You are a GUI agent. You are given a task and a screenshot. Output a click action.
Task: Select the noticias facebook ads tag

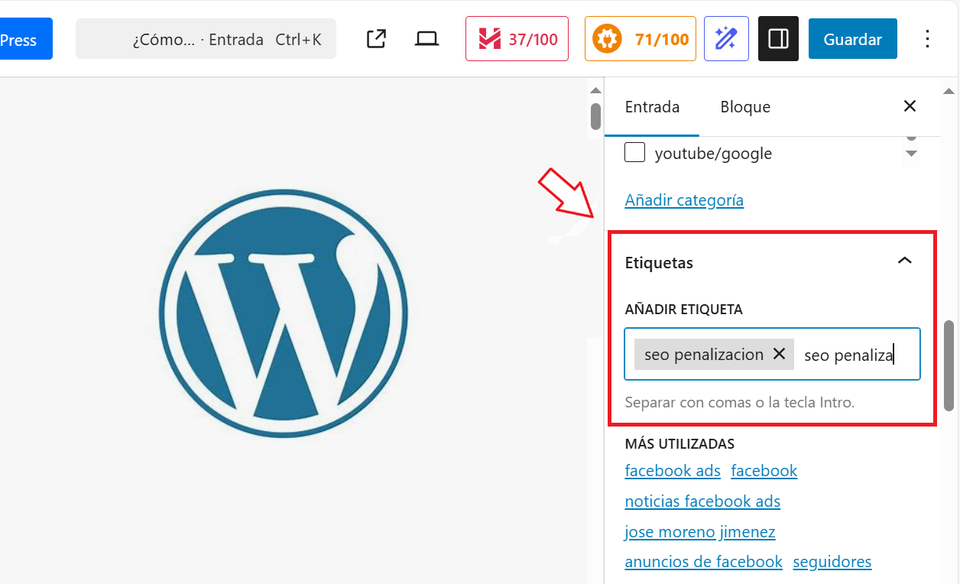click(x=702, y=501)
